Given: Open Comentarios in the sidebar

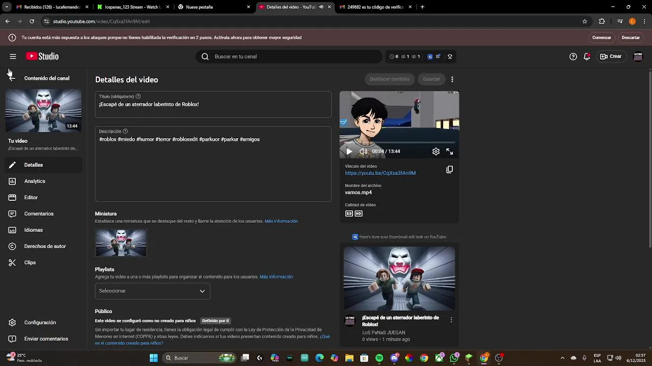Looking at the screenshot, I should [x=43, y=213].
